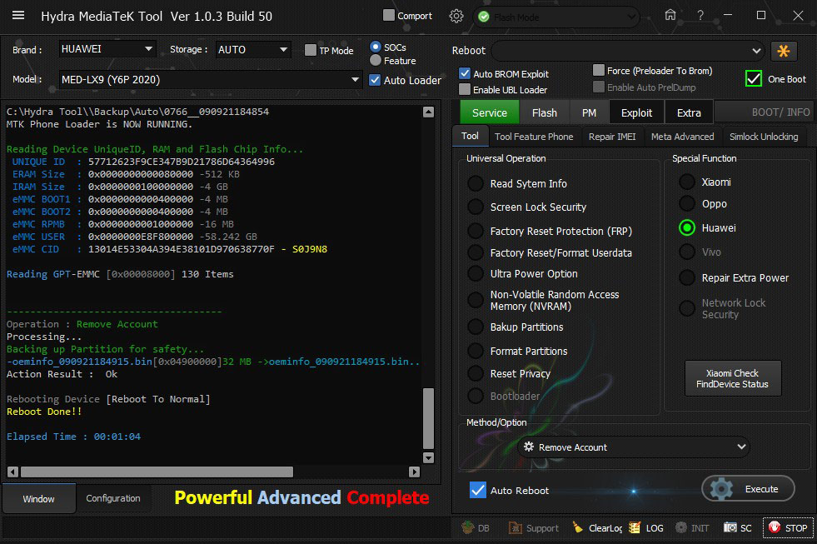Click the home icon in title bar

[x=670, y=15]
